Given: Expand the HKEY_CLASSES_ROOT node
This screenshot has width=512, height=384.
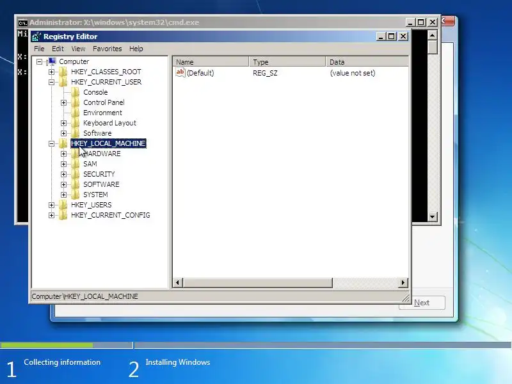Looking at the screenshot, I should (51, 72).
